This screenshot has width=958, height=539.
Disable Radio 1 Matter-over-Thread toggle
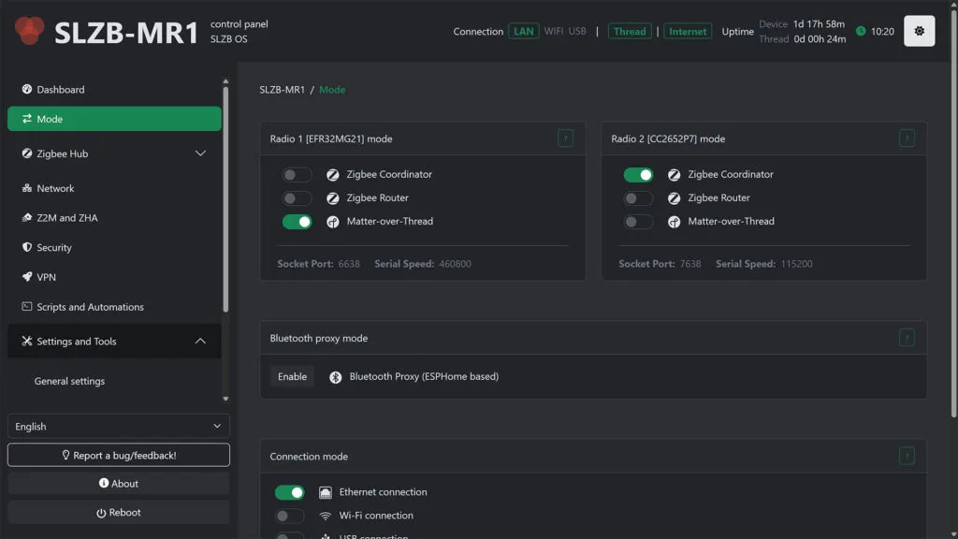[x=297, y=222]
